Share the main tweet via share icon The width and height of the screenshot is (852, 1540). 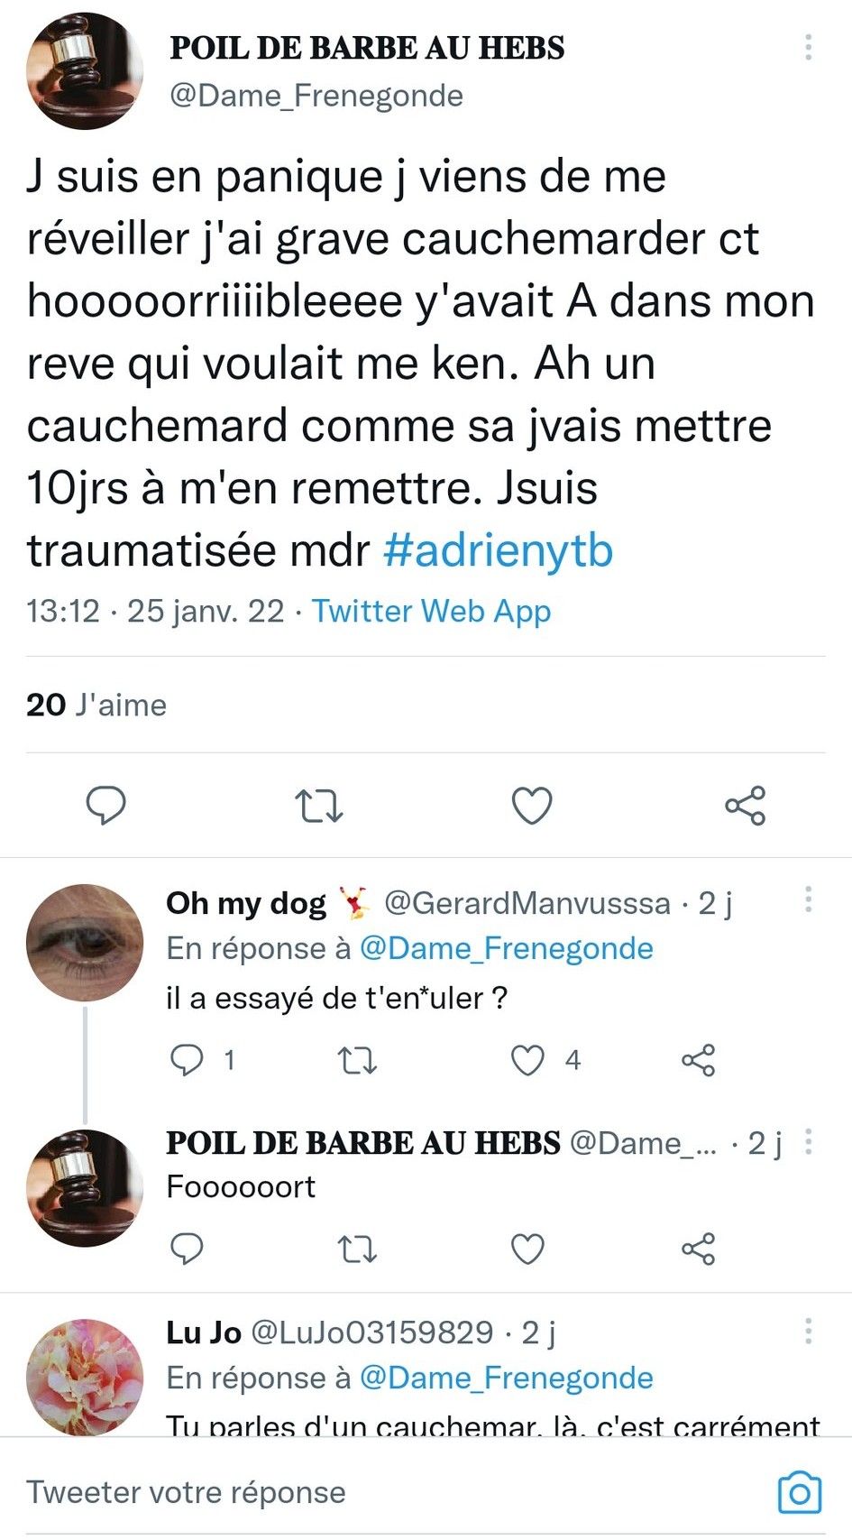pos(746,805)
